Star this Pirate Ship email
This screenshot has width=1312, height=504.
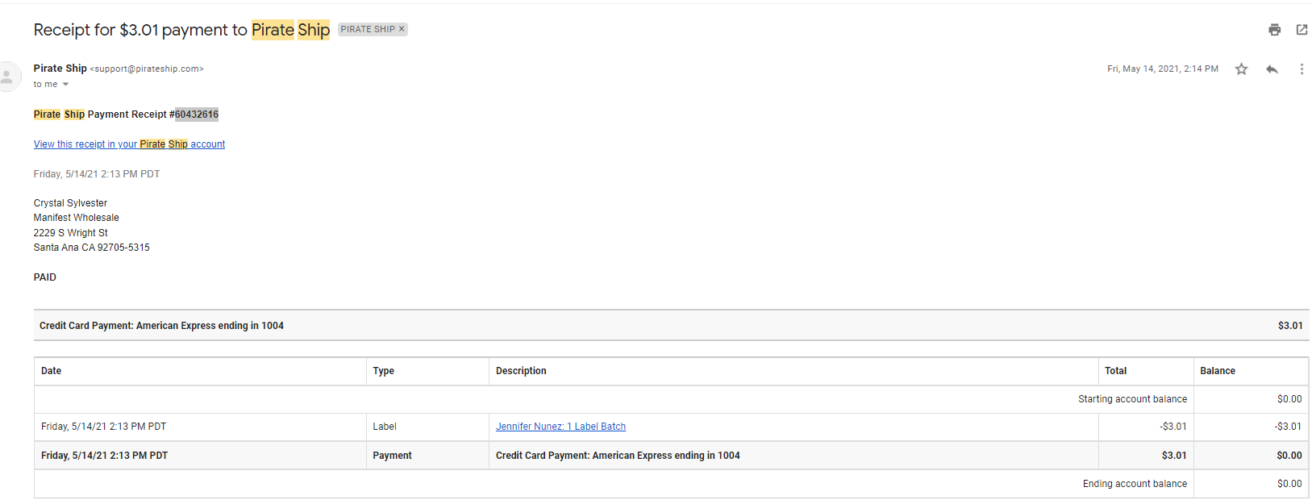click(1241, 69)
